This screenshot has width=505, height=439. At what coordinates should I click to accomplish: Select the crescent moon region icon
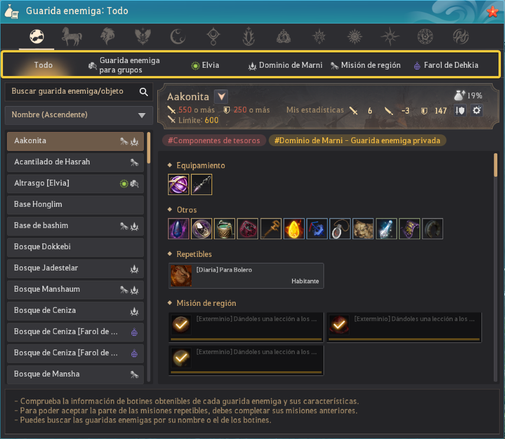[x=178, y=37]
